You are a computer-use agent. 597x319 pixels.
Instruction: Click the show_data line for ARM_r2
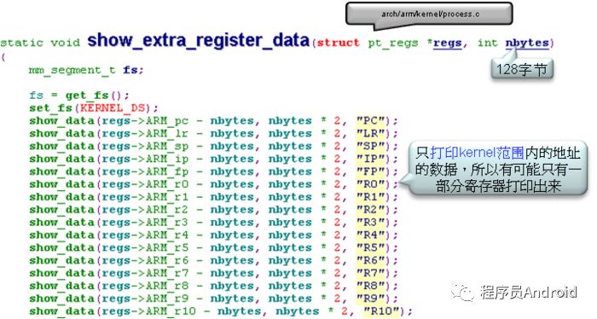(213, 210)
